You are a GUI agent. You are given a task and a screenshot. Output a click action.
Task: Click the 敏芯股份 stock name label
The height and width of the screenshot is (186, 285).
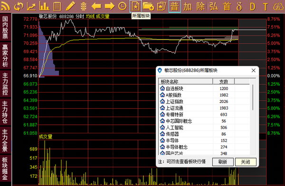(48, 17)
